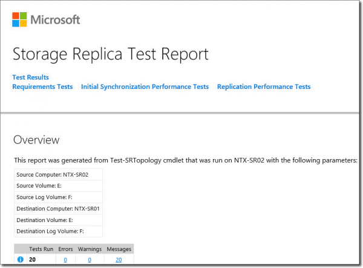Click the Warnings count link
Viewport: 363px width, 268px height.
tap(90, 260)
